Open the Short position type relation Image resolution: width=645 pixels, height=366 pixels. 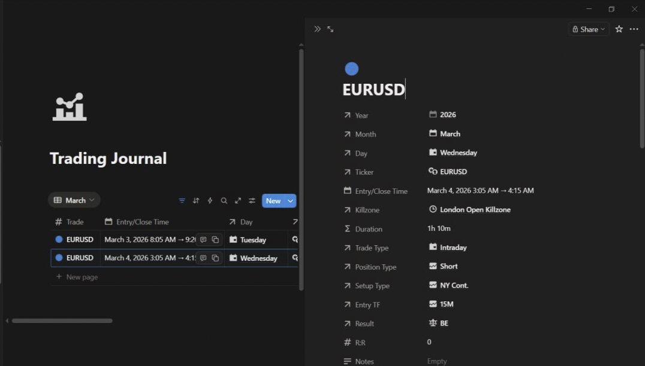pyautogui.click(x=443, y=266)
